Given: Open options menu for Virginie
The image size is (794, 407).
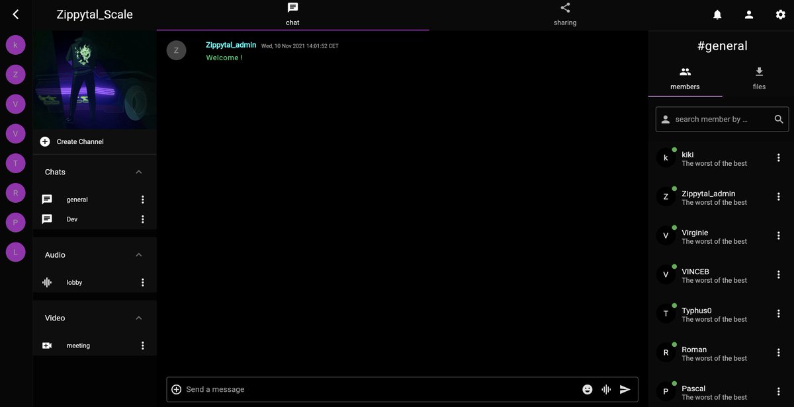Looking at the screenshot, I should (x=778, y=236).
